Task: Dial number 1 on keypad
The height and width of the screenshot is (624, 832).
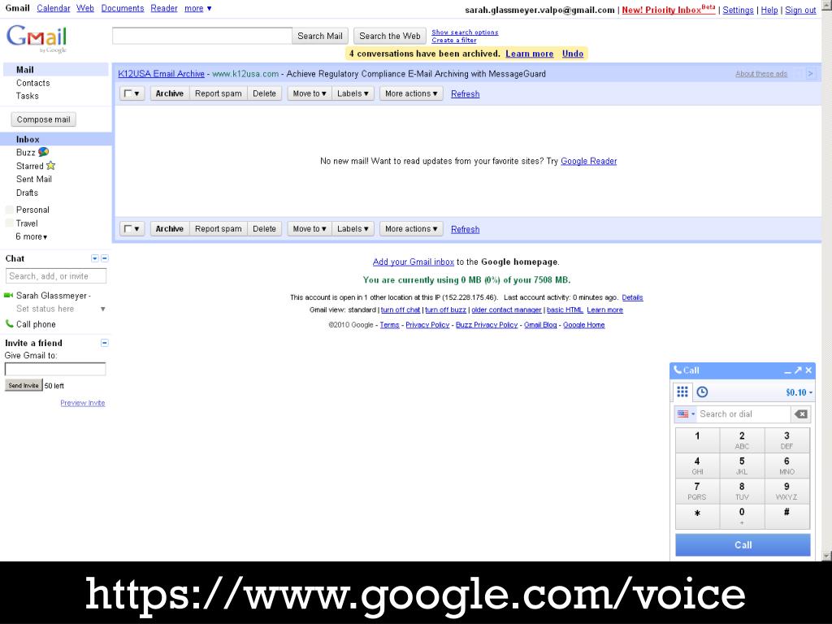Action: pos(697,440)
